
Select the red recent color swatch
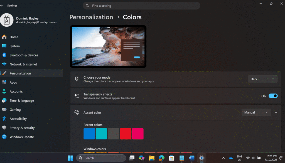[126, 134]
